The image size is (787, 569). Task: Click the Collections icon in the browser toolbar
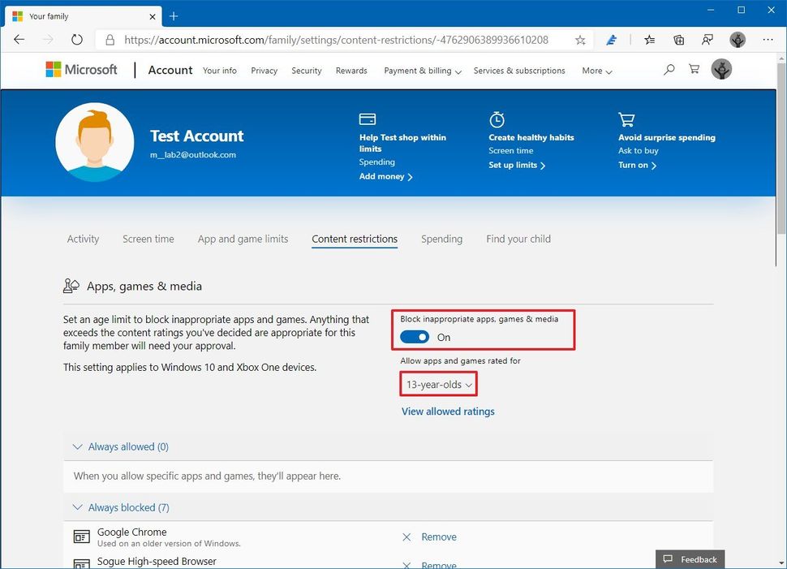[678, 39]
